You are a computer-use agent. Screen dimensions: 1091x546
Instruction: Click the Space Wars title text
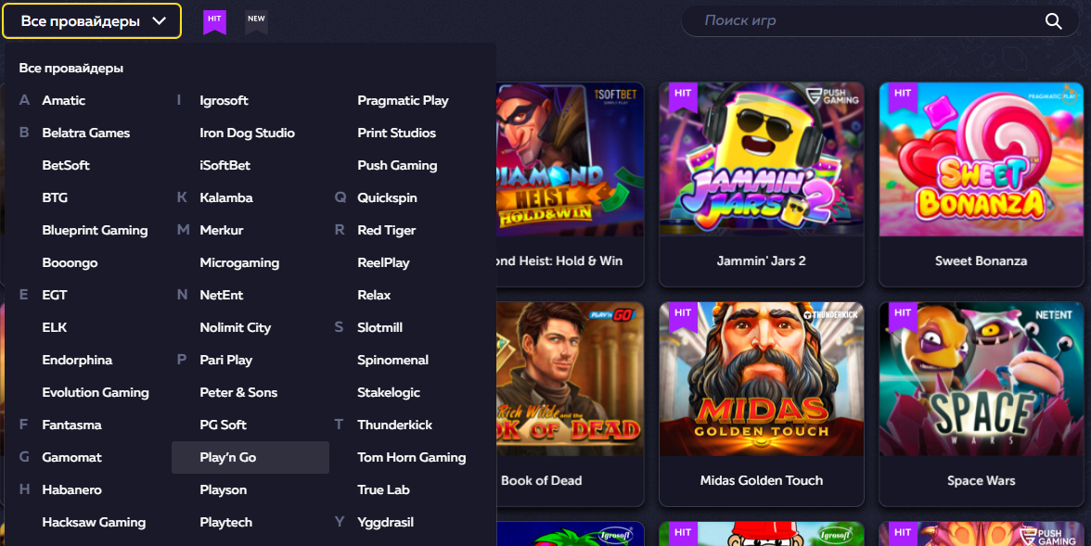[x=982, y=480]
